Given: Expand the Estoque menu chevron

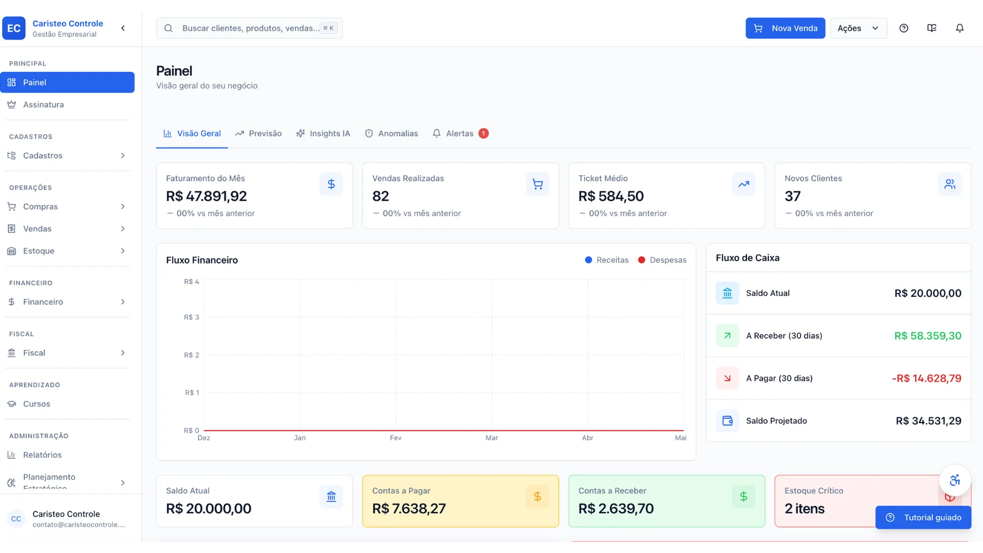Looking at the screenshot, I should click(123, 251).
